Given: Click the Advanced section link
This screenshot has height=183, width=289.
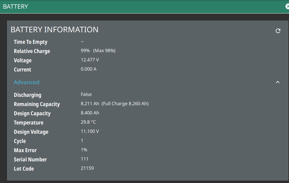Looking at the screenshot, I should click(27, 82).
